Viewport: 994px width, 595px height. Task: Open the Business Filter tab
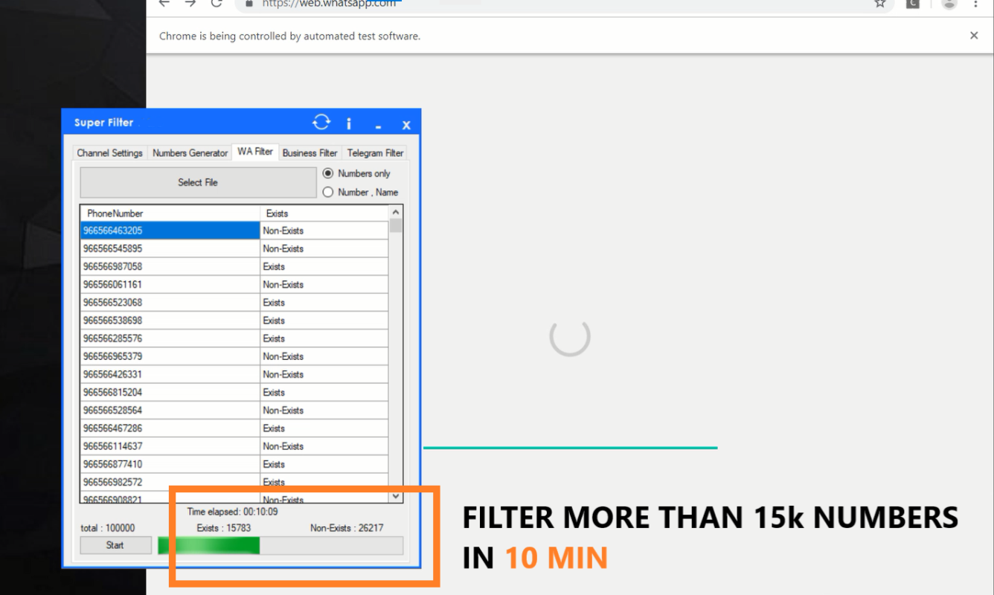[x=310, y=152]
